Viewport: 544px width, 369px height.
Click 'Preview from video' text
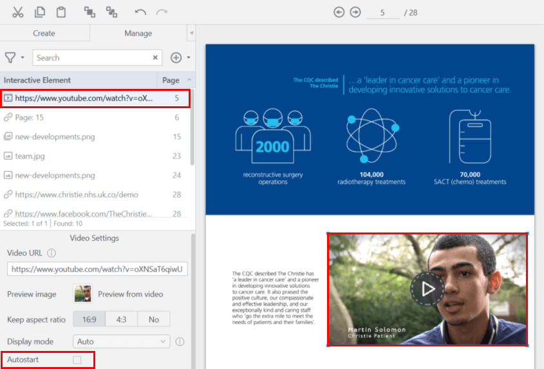pos(131,294)
